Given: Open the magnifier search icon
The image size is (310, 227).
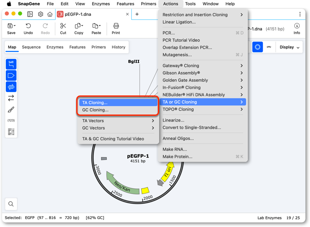Looking at the screenshot, I should click(11, 204).
